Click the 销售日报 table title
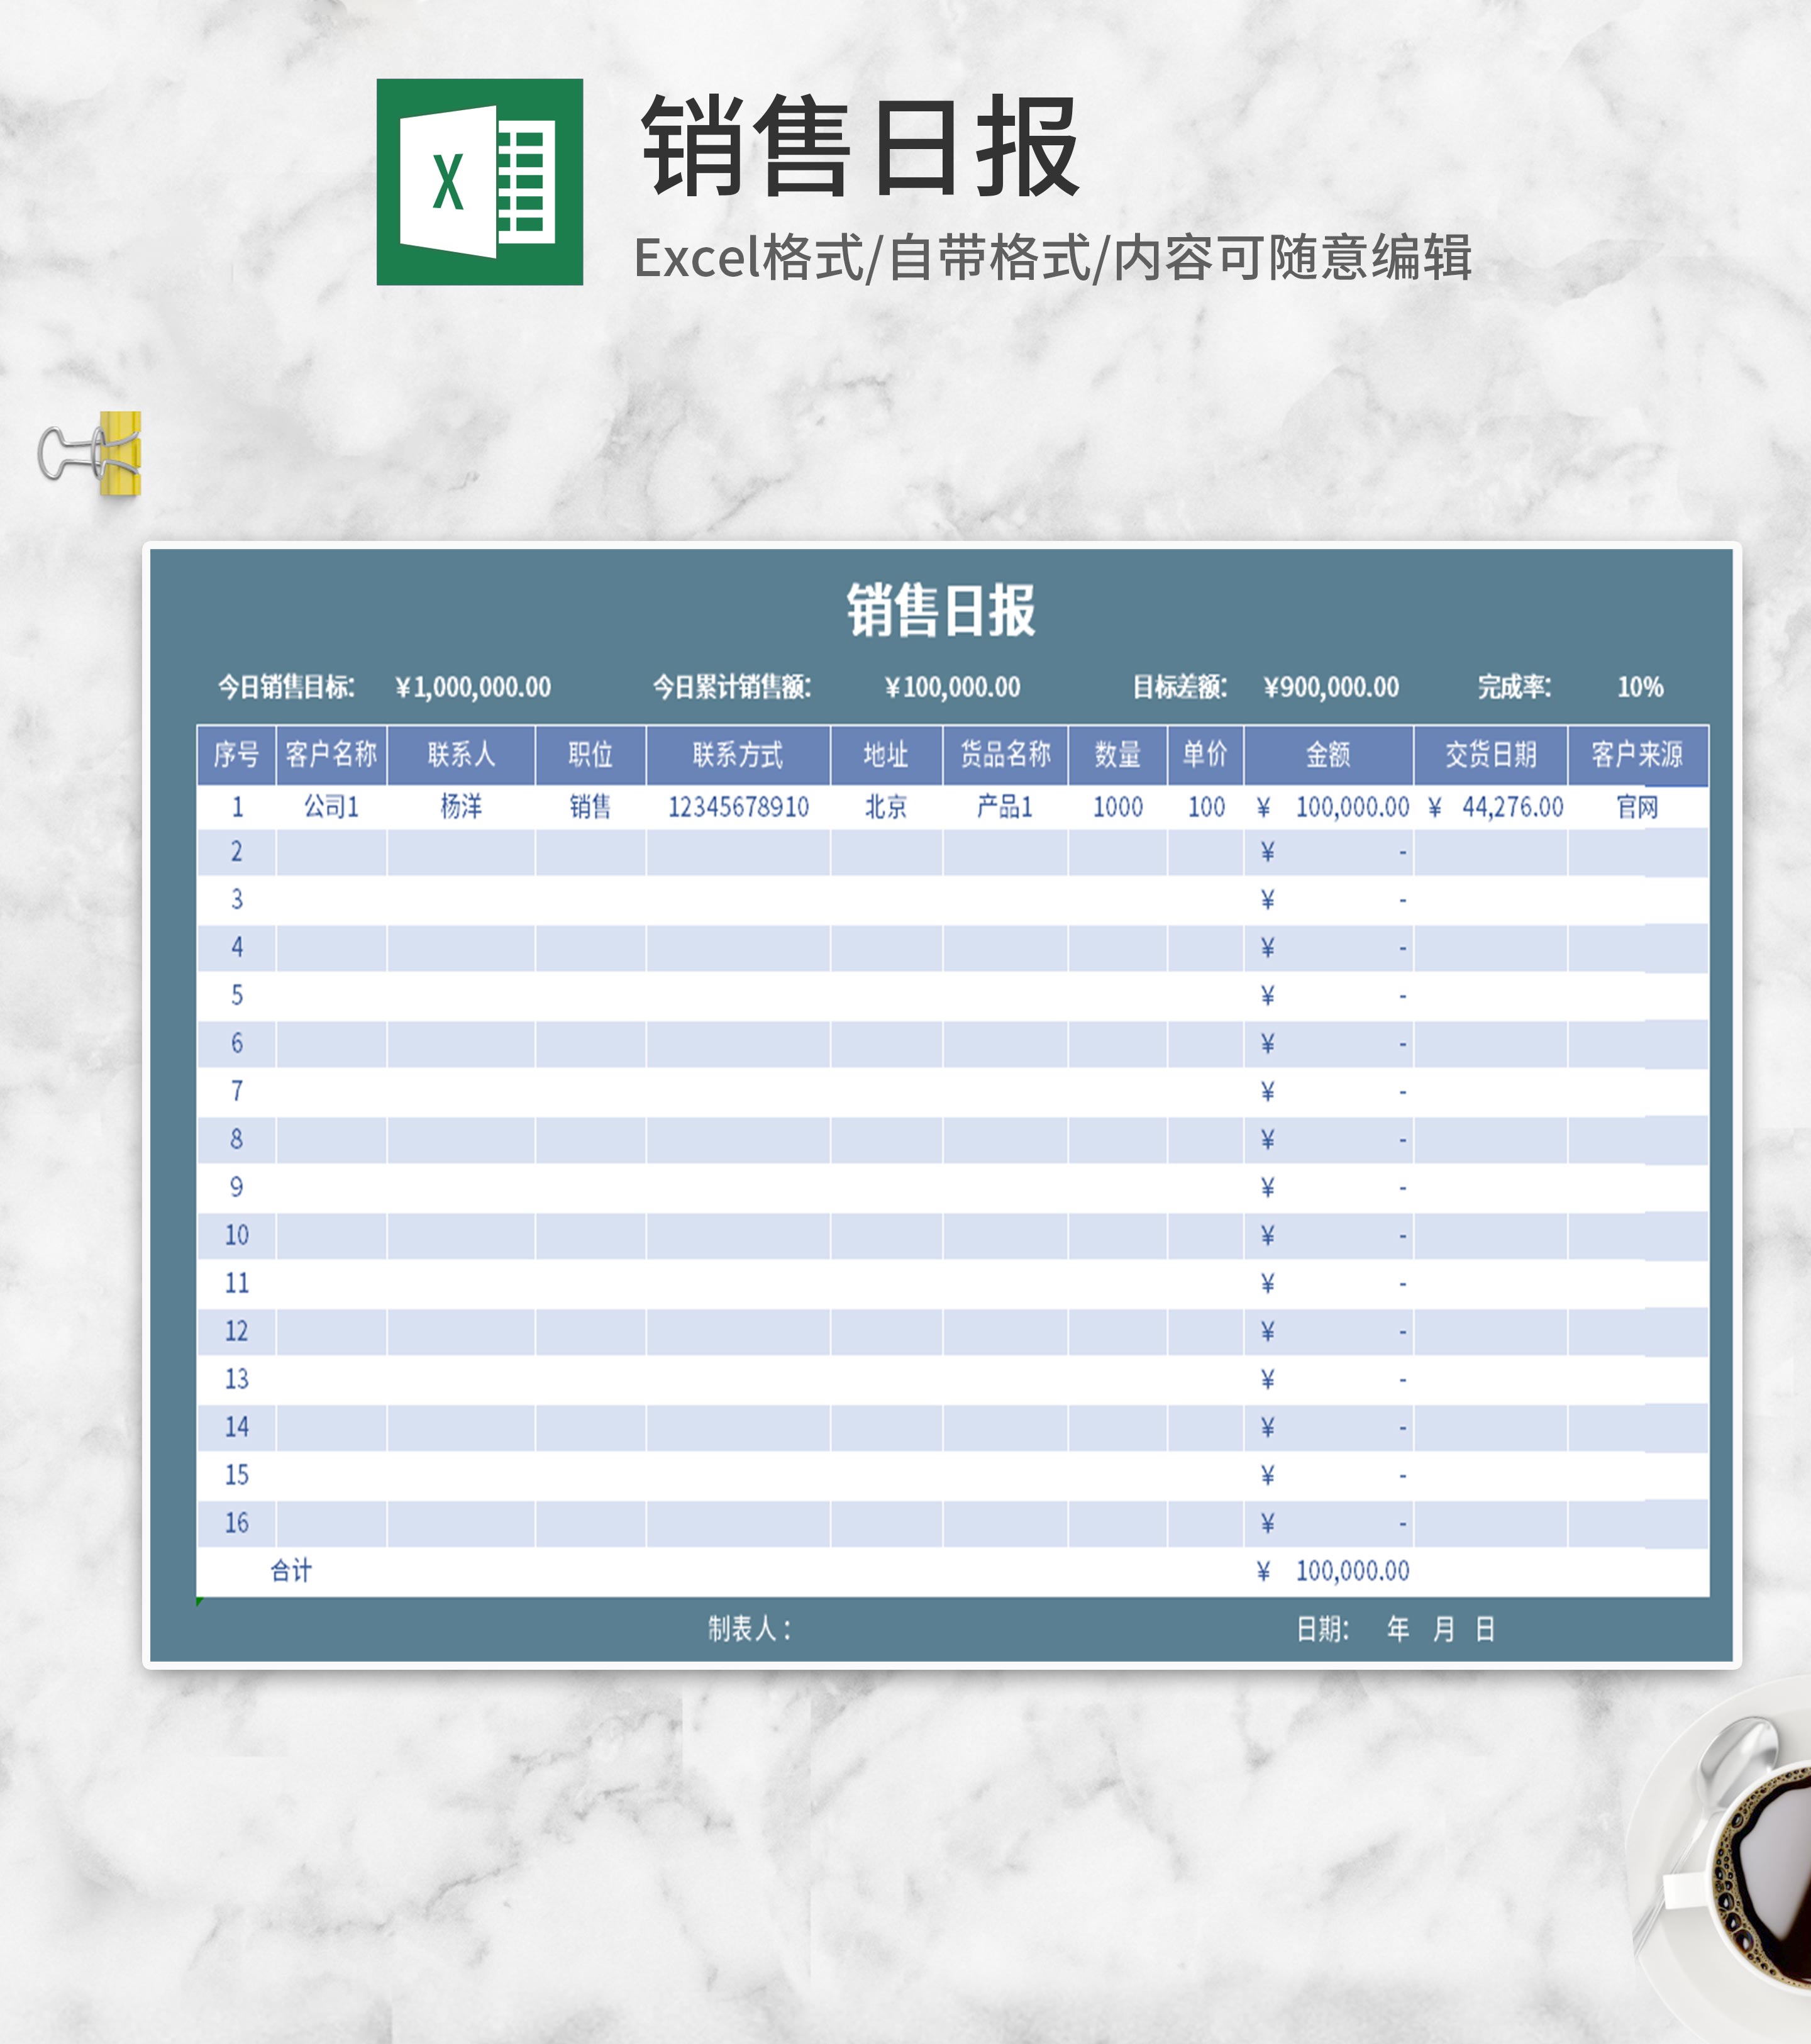Image resolution: width=1811 pixels, height=2044 pixels. [x=940, y=610]
